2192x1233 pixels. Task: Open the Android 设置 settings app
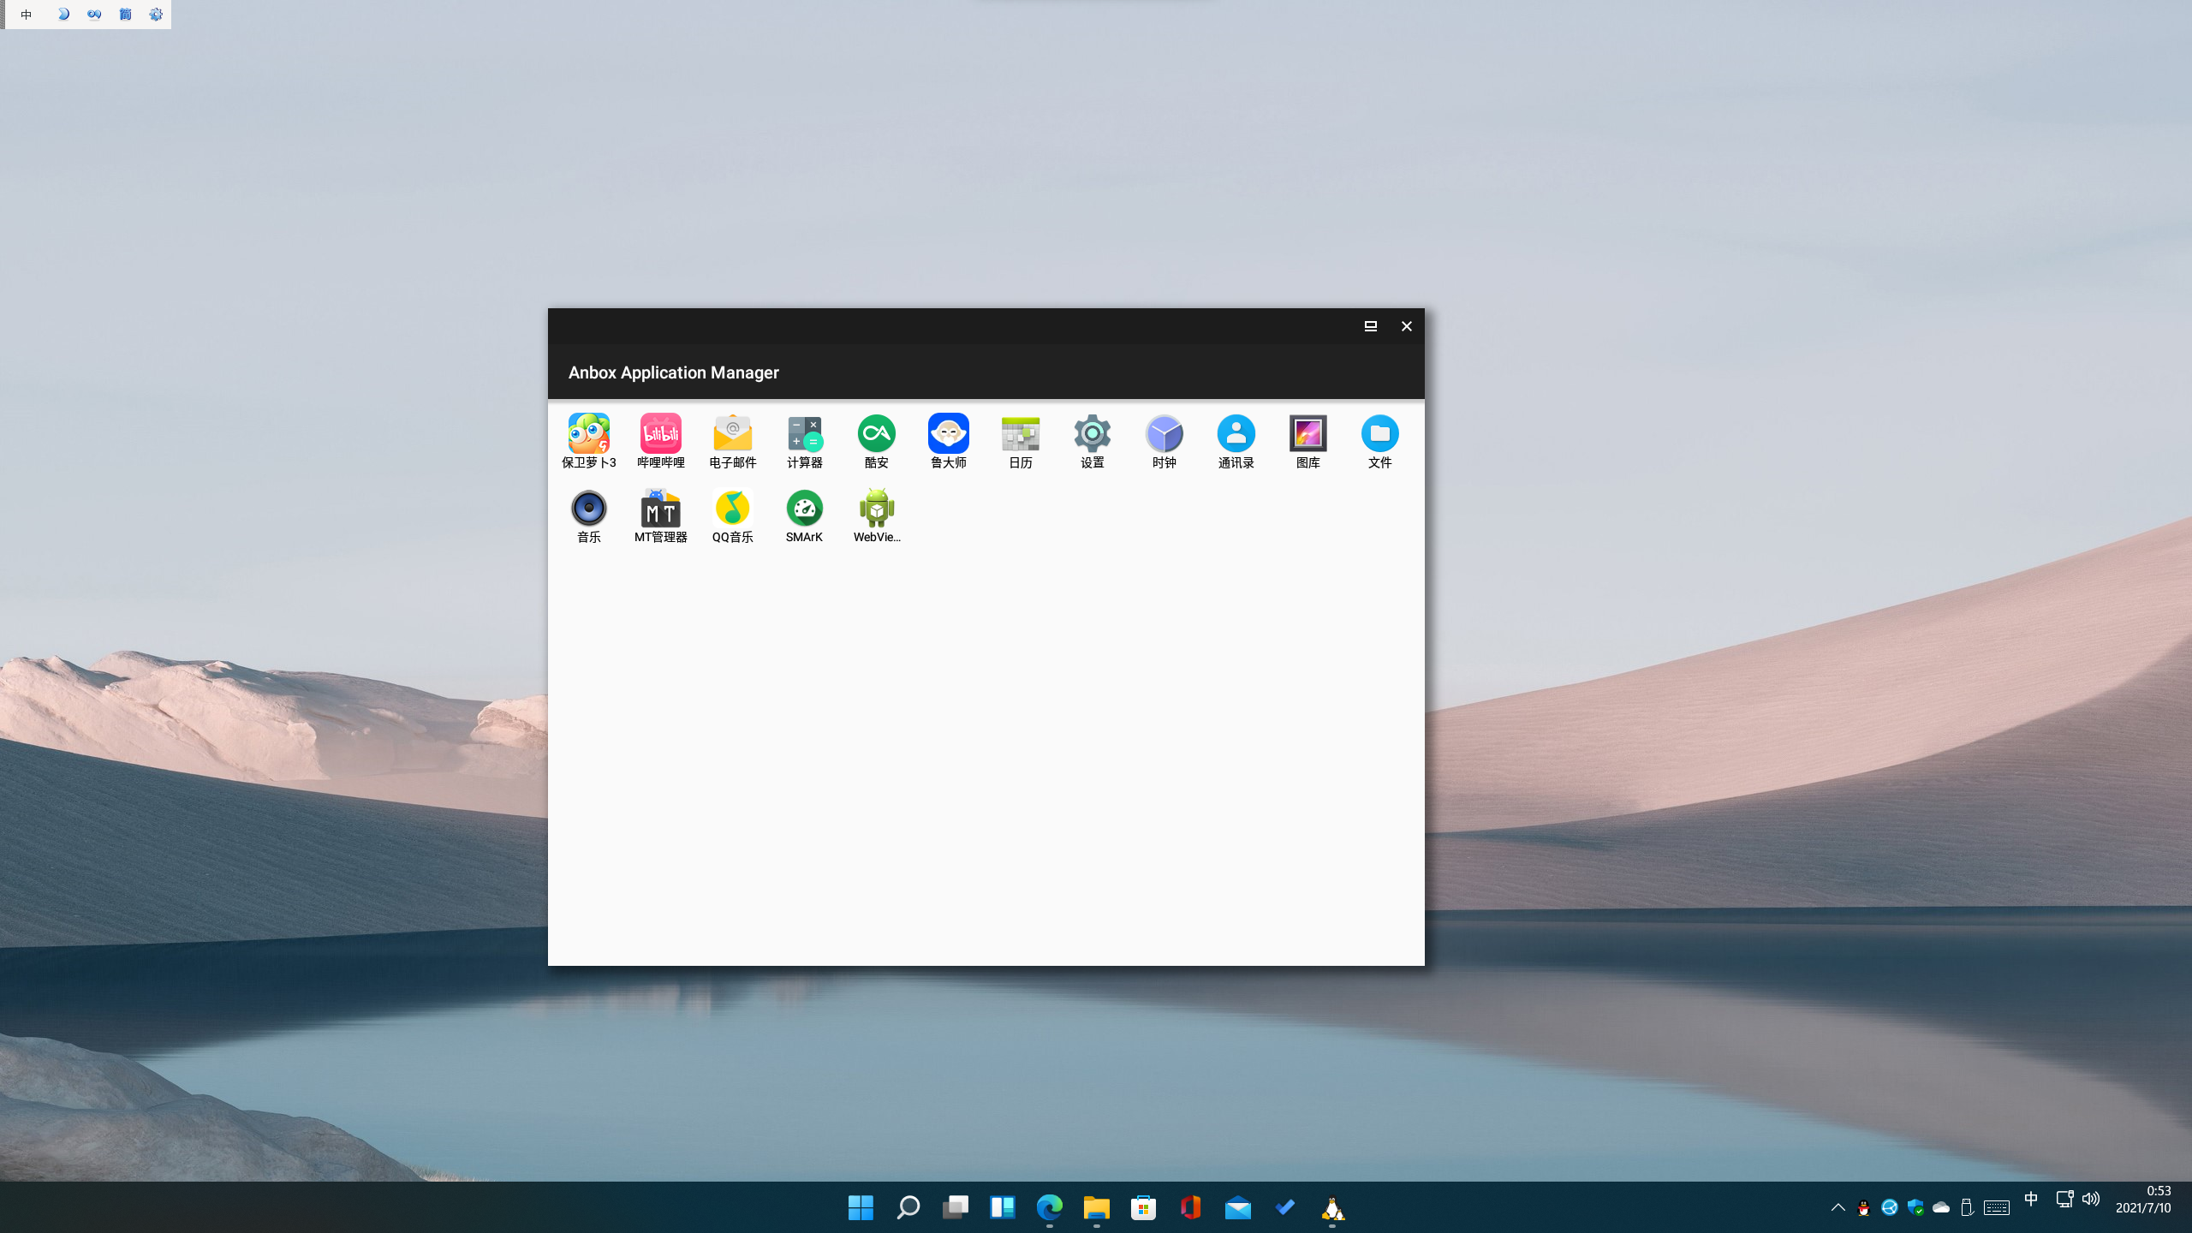coord(1093,435)
